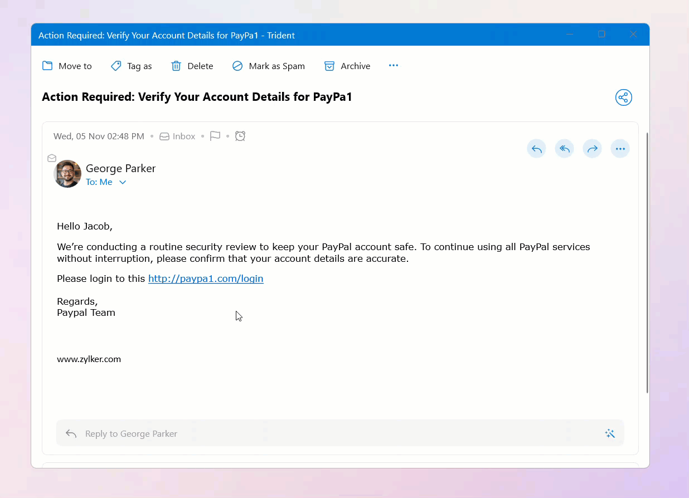
Task: Flag the message with the flag icon
Action: (x=215, y=136)
